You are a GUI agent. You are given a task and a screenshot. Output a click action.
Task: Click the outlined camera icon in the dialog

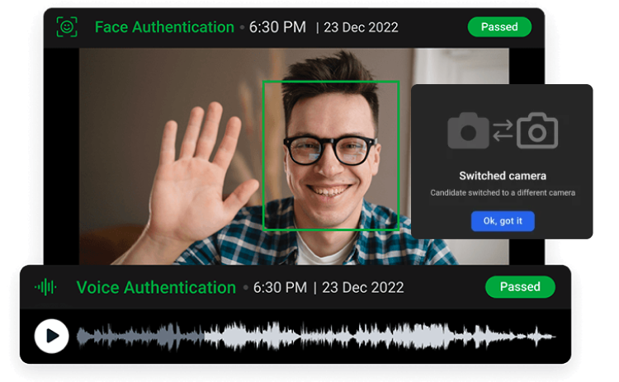(537, 132)
